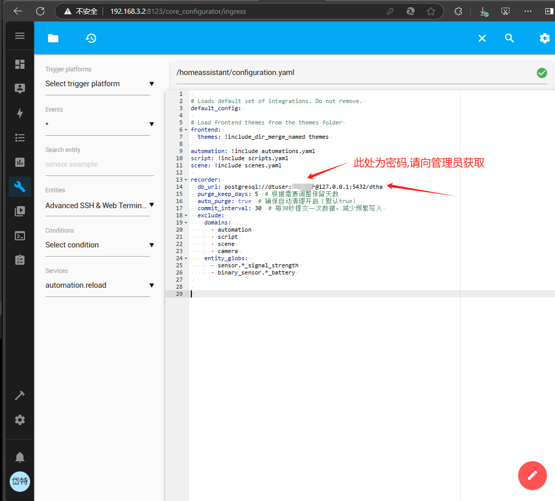This screenshot has width=555, height=501.
Task: Fold the entity_globs section
Action: (186, 259)
